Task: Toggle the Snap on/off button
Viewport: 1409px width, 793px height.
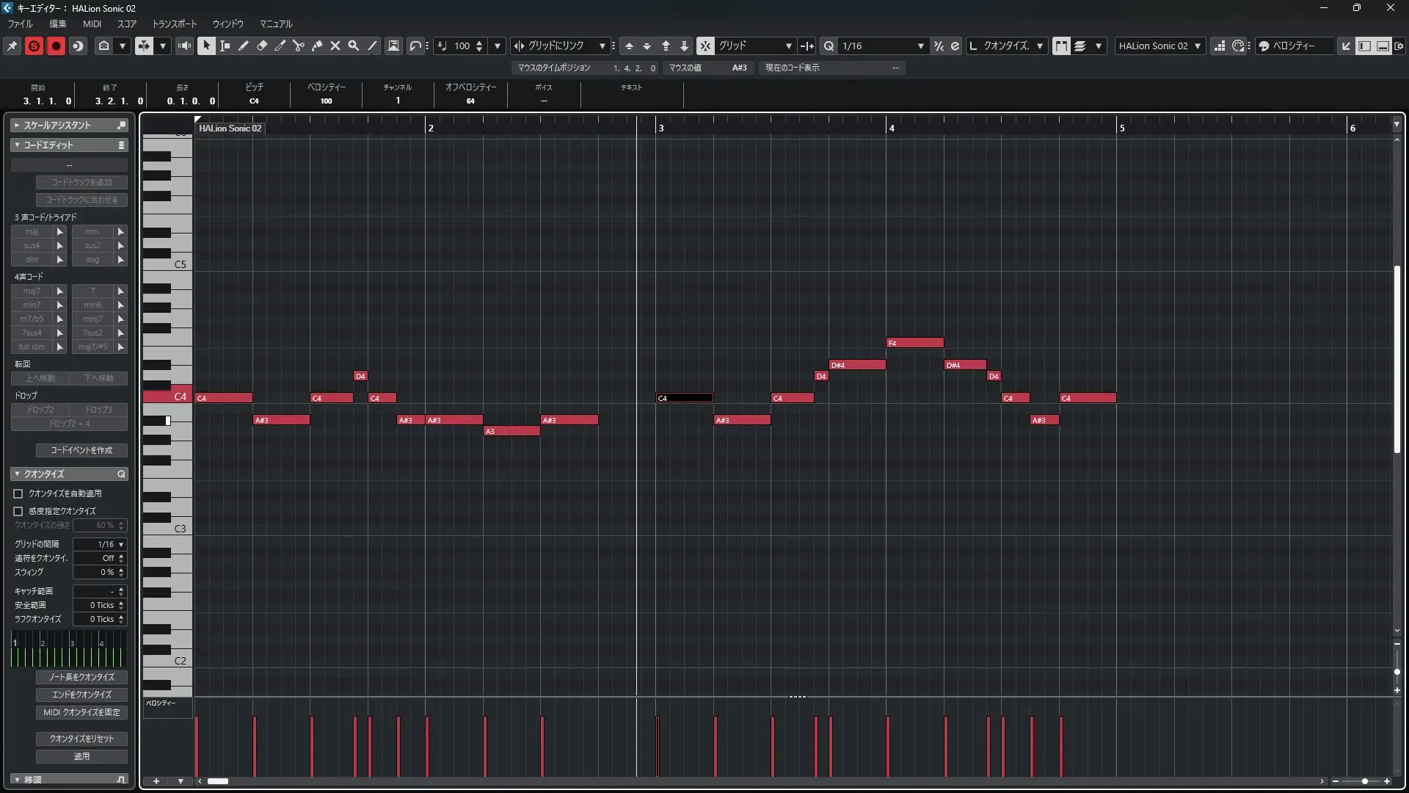Action: (x=705, y=46)
